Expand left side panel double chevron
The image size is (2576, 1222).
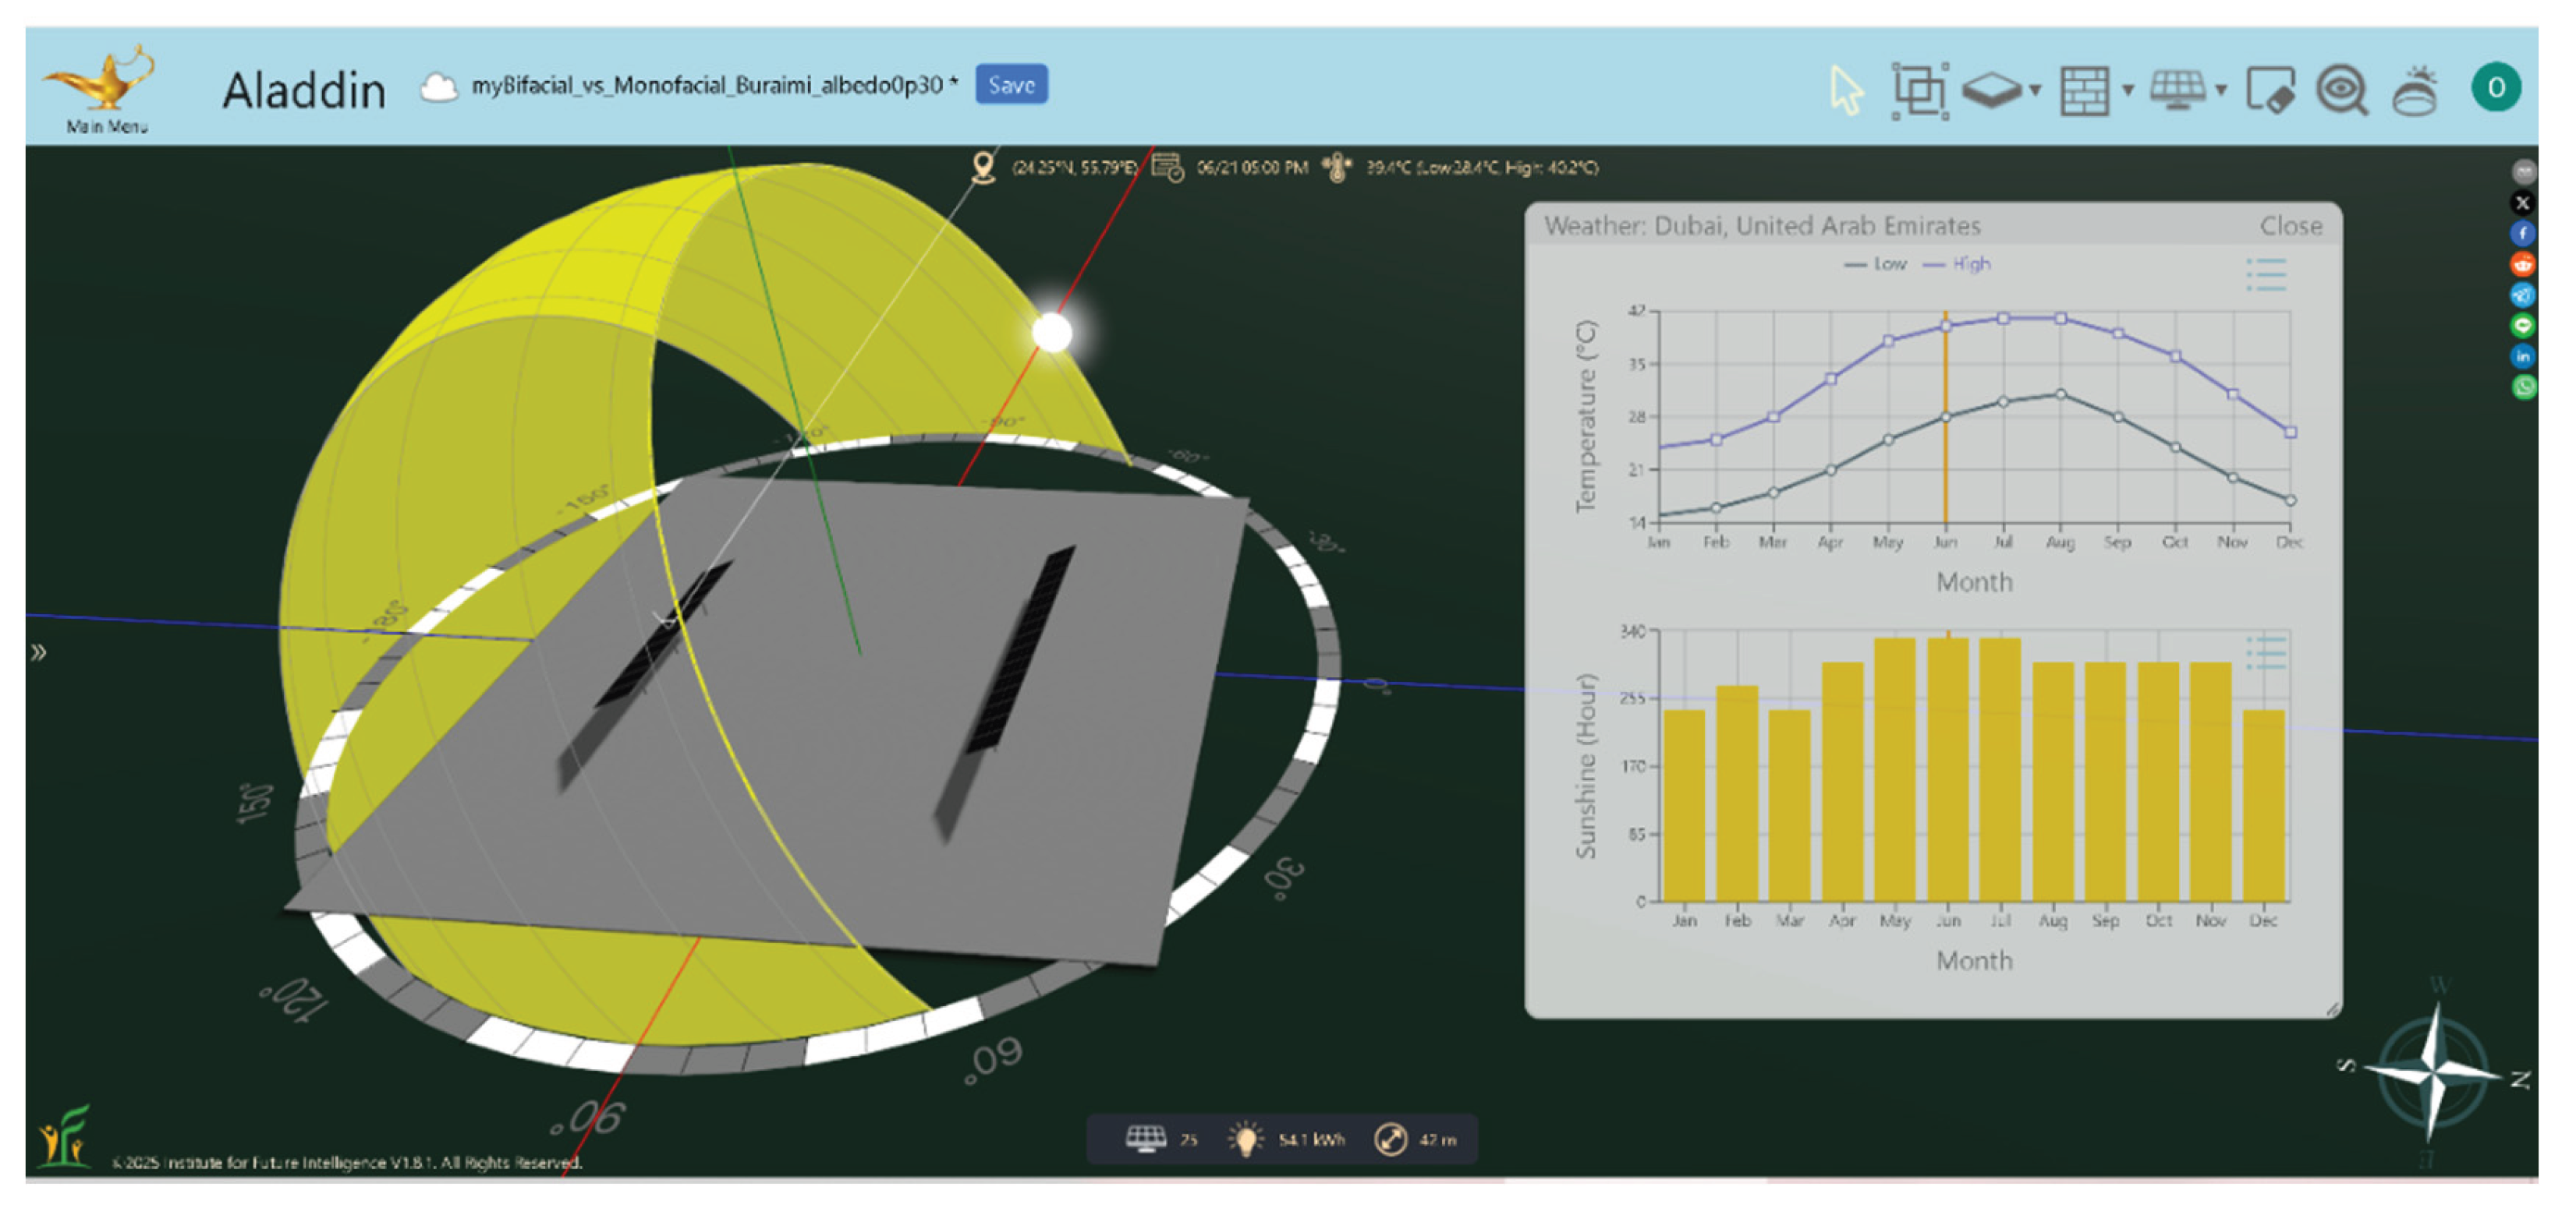point(38,652)
